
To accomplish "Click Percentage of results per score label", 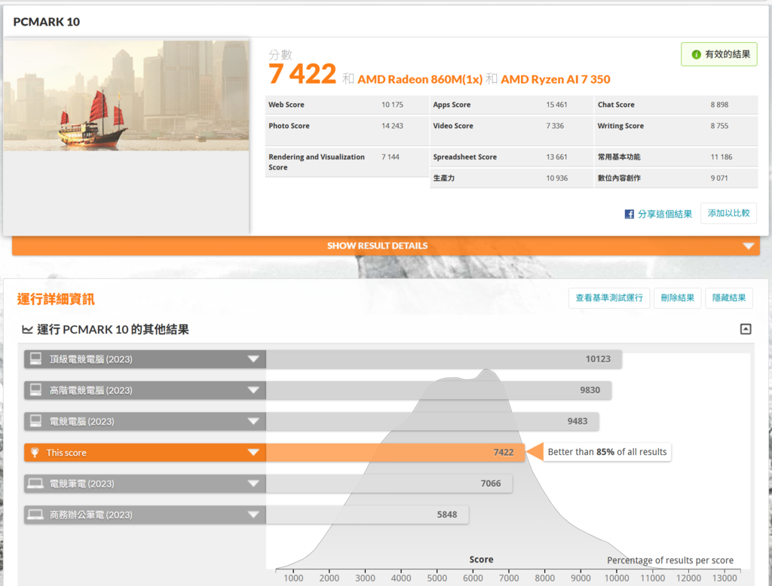I will pyautogui.click(x=670, y=560).
